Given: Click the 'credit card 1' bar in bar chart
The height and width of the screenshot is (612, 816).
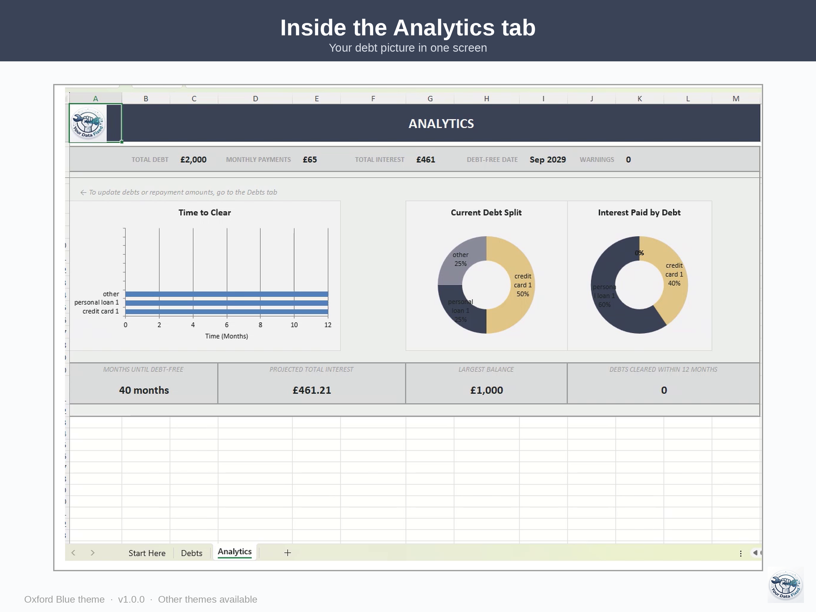Looking at the screenshot, I should point(227,312).
